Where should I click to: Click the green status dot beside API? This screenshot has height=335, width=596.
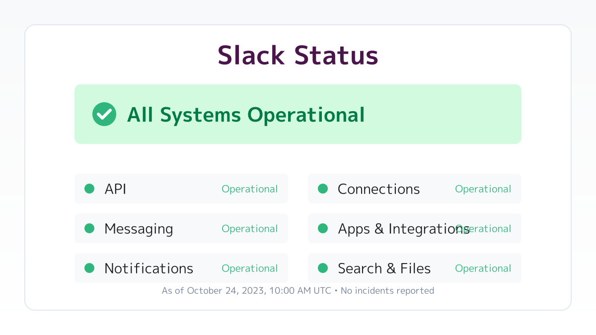[89, 189]
